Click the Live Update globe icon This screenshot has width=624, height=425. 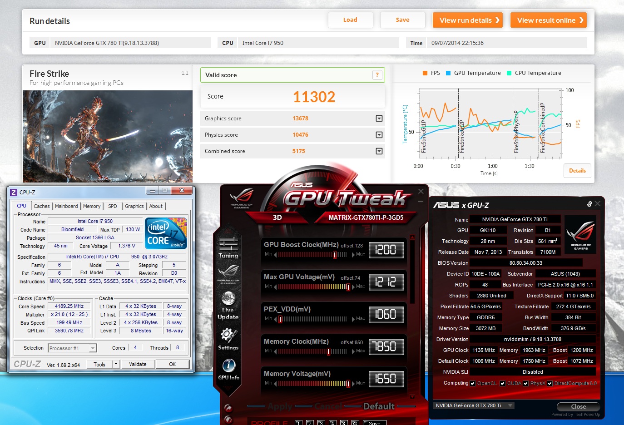pyautogui.click(x=228, y=299)
